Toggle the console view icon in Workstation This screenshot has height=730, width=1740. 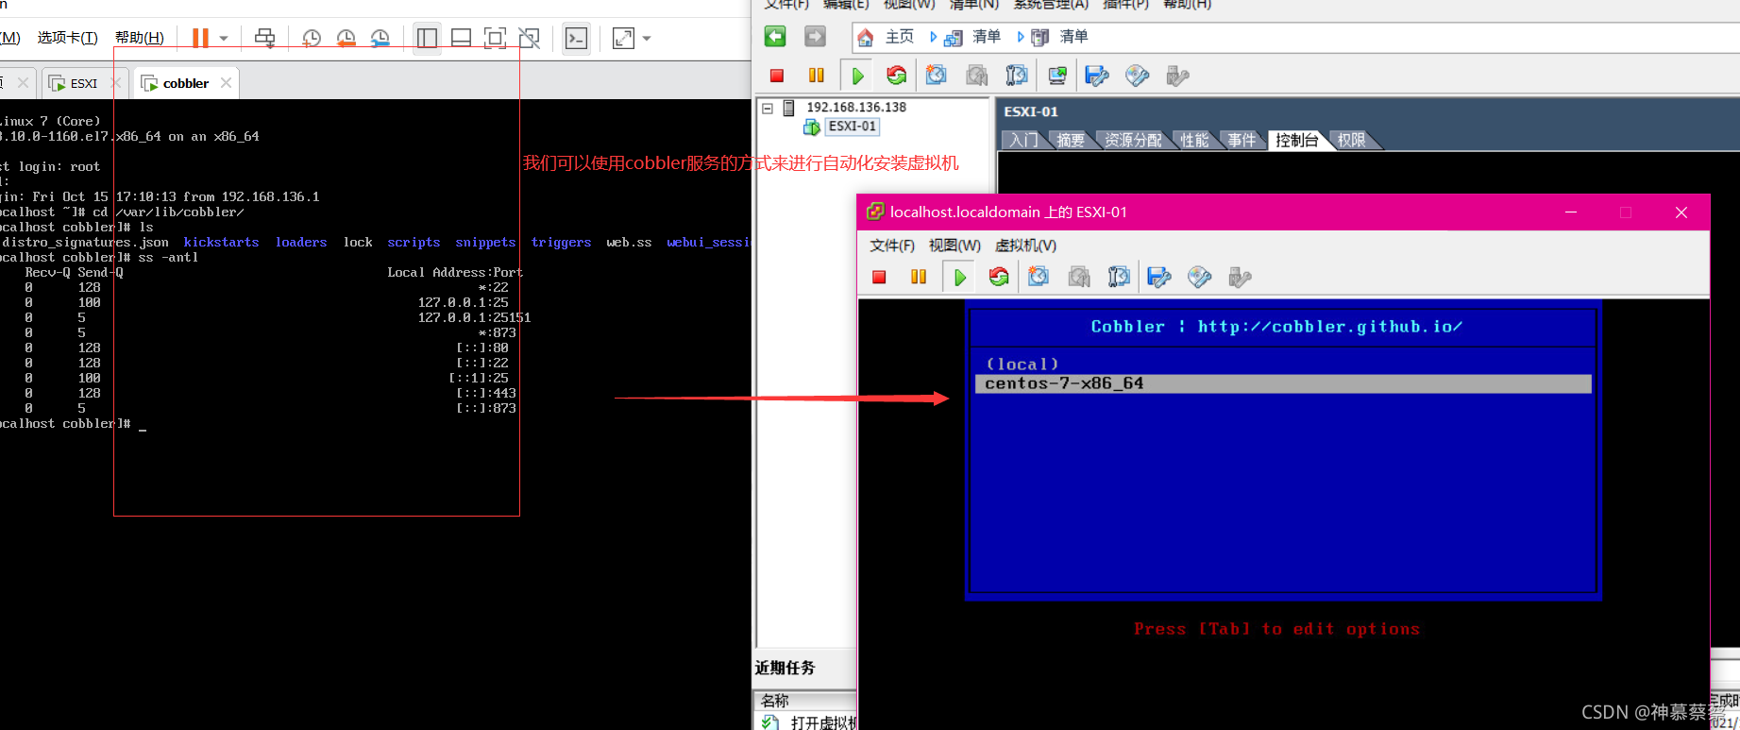(x=576, y=38)
